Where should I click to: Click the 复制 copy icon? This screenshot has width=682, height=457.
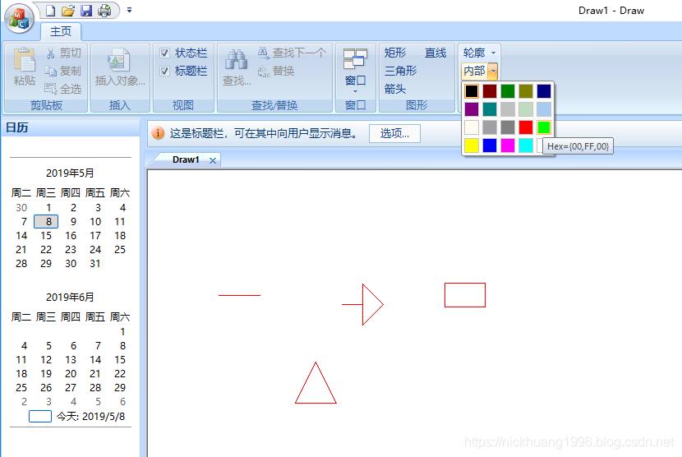[50, 71]
